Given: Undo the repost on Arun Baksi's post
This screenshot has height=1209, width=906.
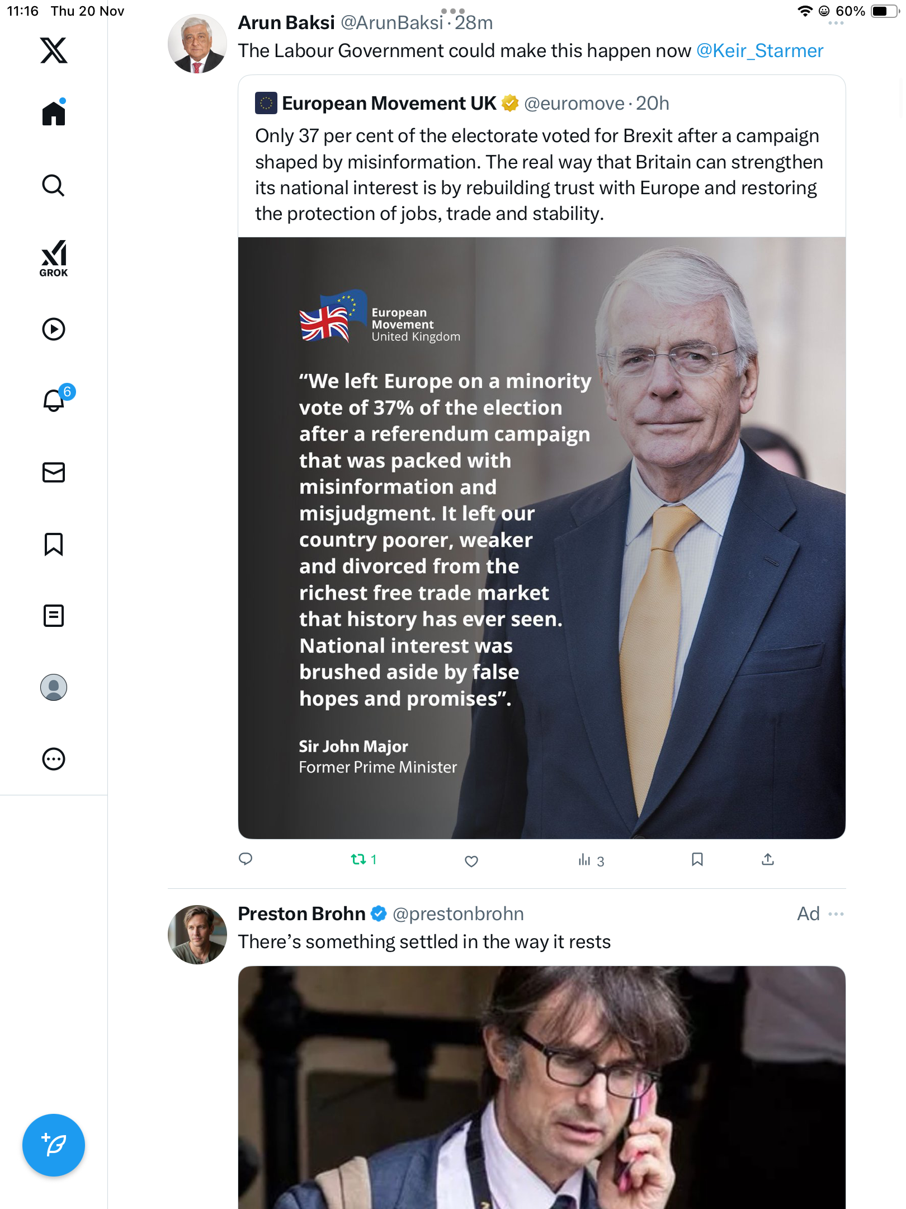Looking at the screenshot, I should coord(359,859).
